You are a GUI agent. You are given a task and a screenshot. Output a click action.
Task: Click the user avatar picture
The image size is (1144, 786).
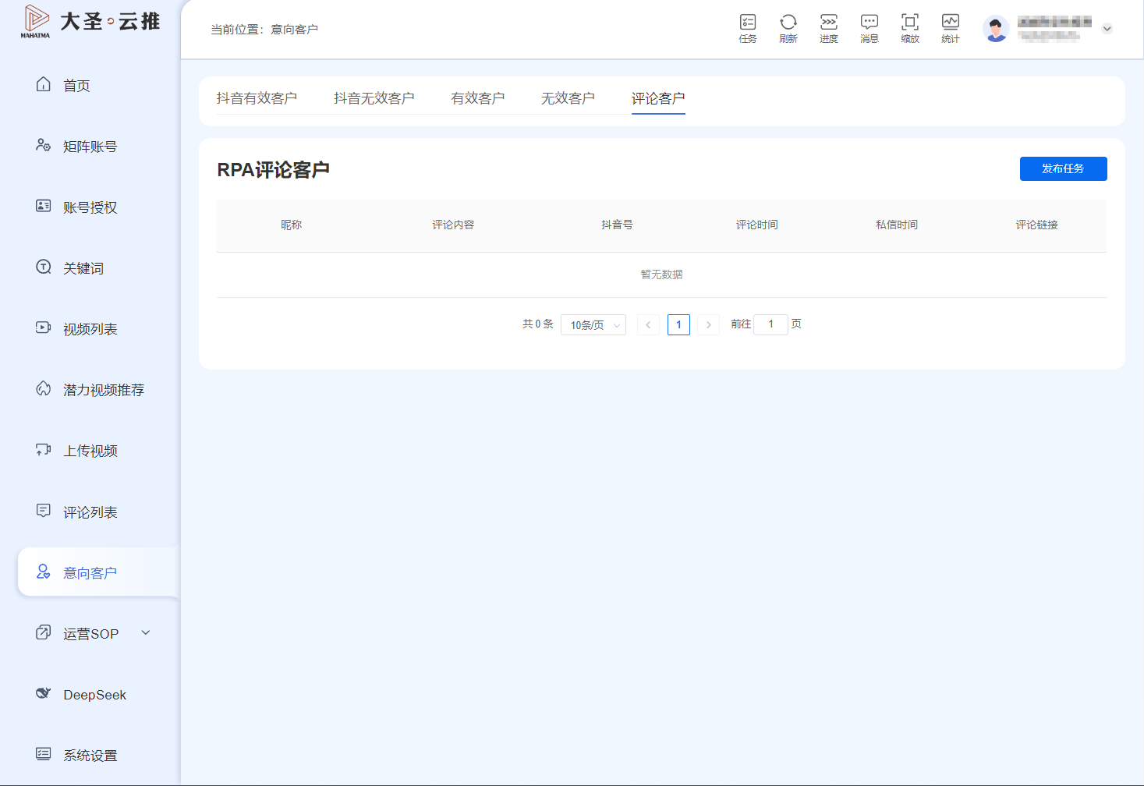[x=996, y=29]
